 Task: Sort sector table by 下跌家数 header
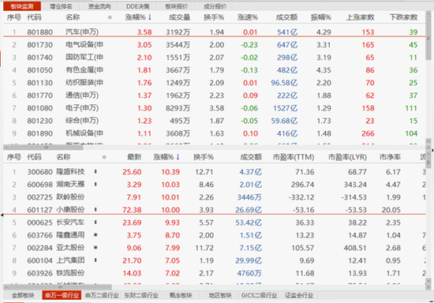pyautogui.click(x=403, y=17)
